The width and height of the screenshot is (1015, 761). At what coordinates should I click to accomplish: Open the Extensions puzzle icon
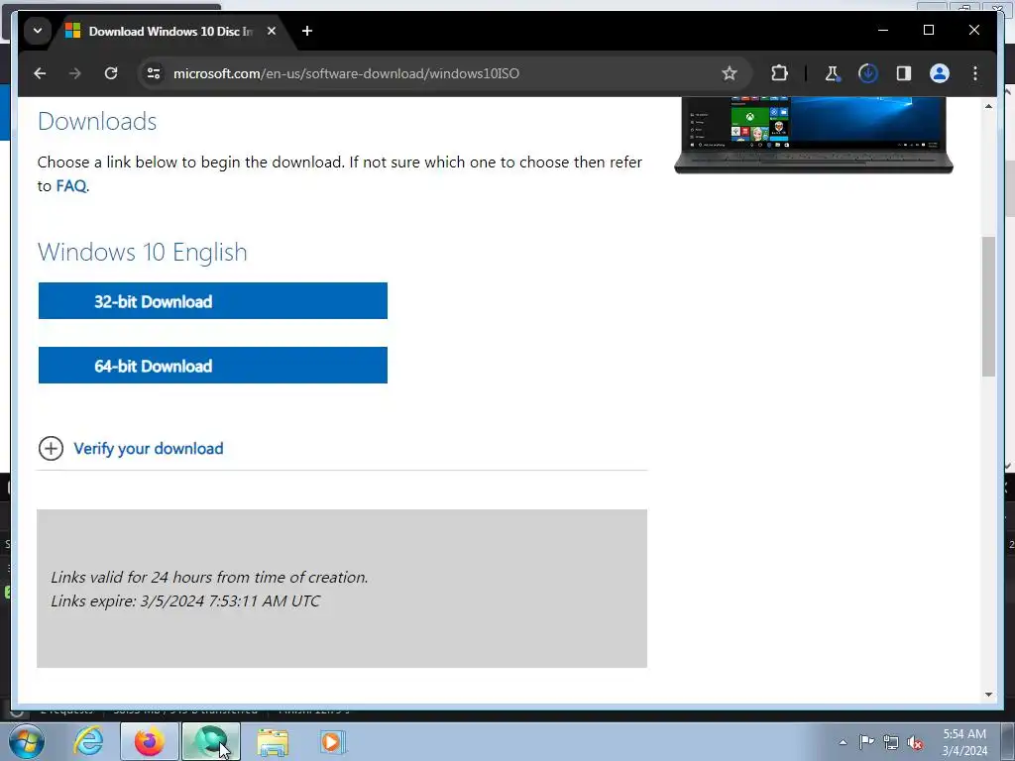point(779,73)
